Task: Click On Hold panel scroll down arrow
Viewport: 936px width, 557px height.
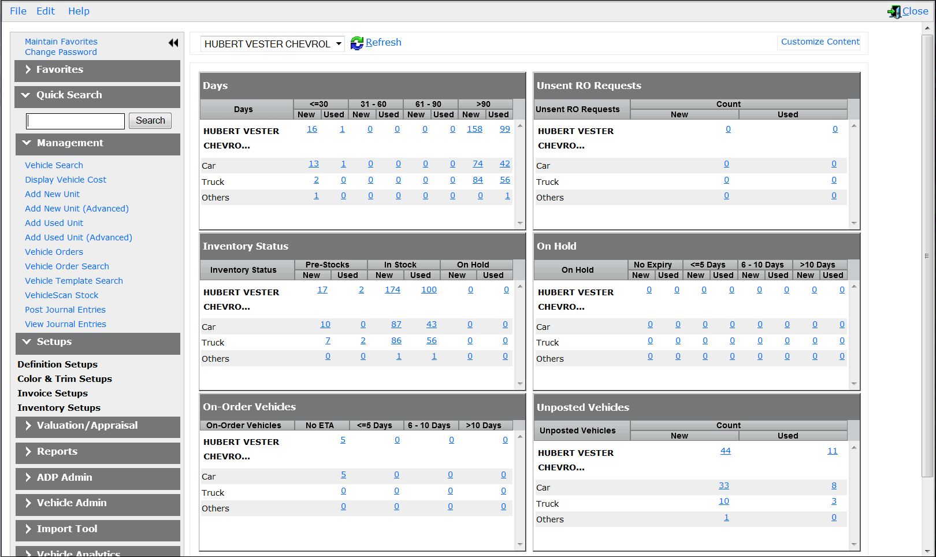Action: (x=854, y=384)
